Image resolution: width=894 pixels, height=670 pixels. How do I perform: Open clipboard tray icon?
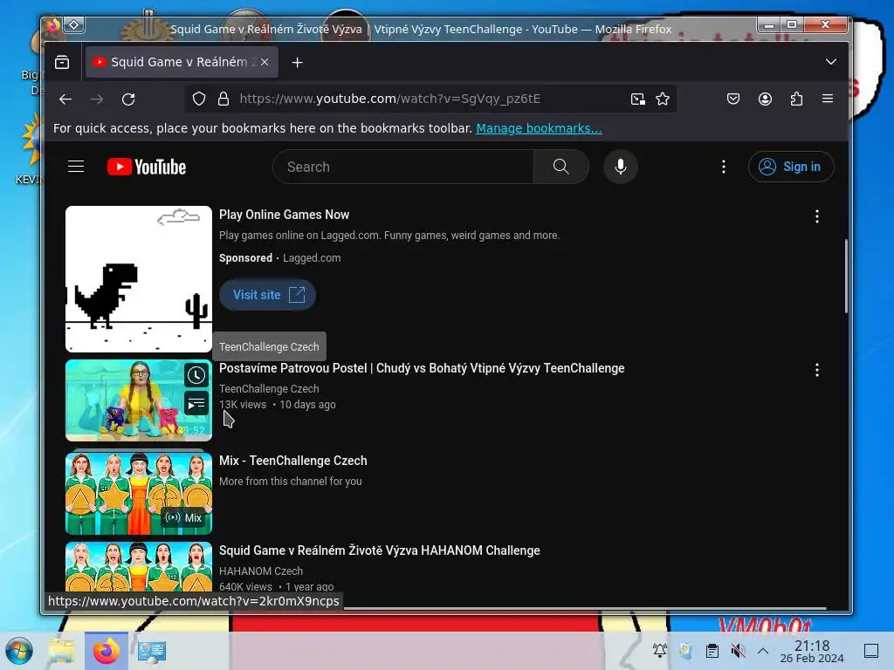point(712,651)
